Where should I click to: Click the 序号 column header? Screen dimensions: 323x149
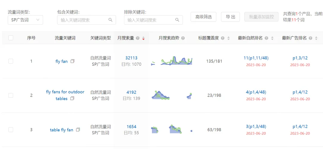pos(31,38)
